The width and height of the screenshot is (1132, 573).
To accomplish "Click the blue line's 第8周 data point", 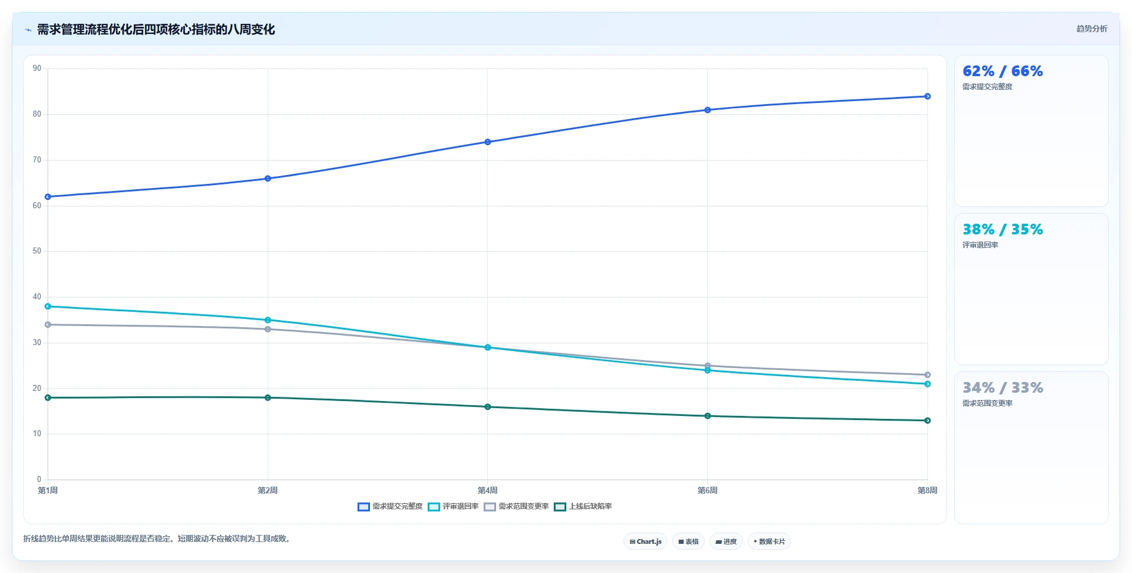I will 927,96.
